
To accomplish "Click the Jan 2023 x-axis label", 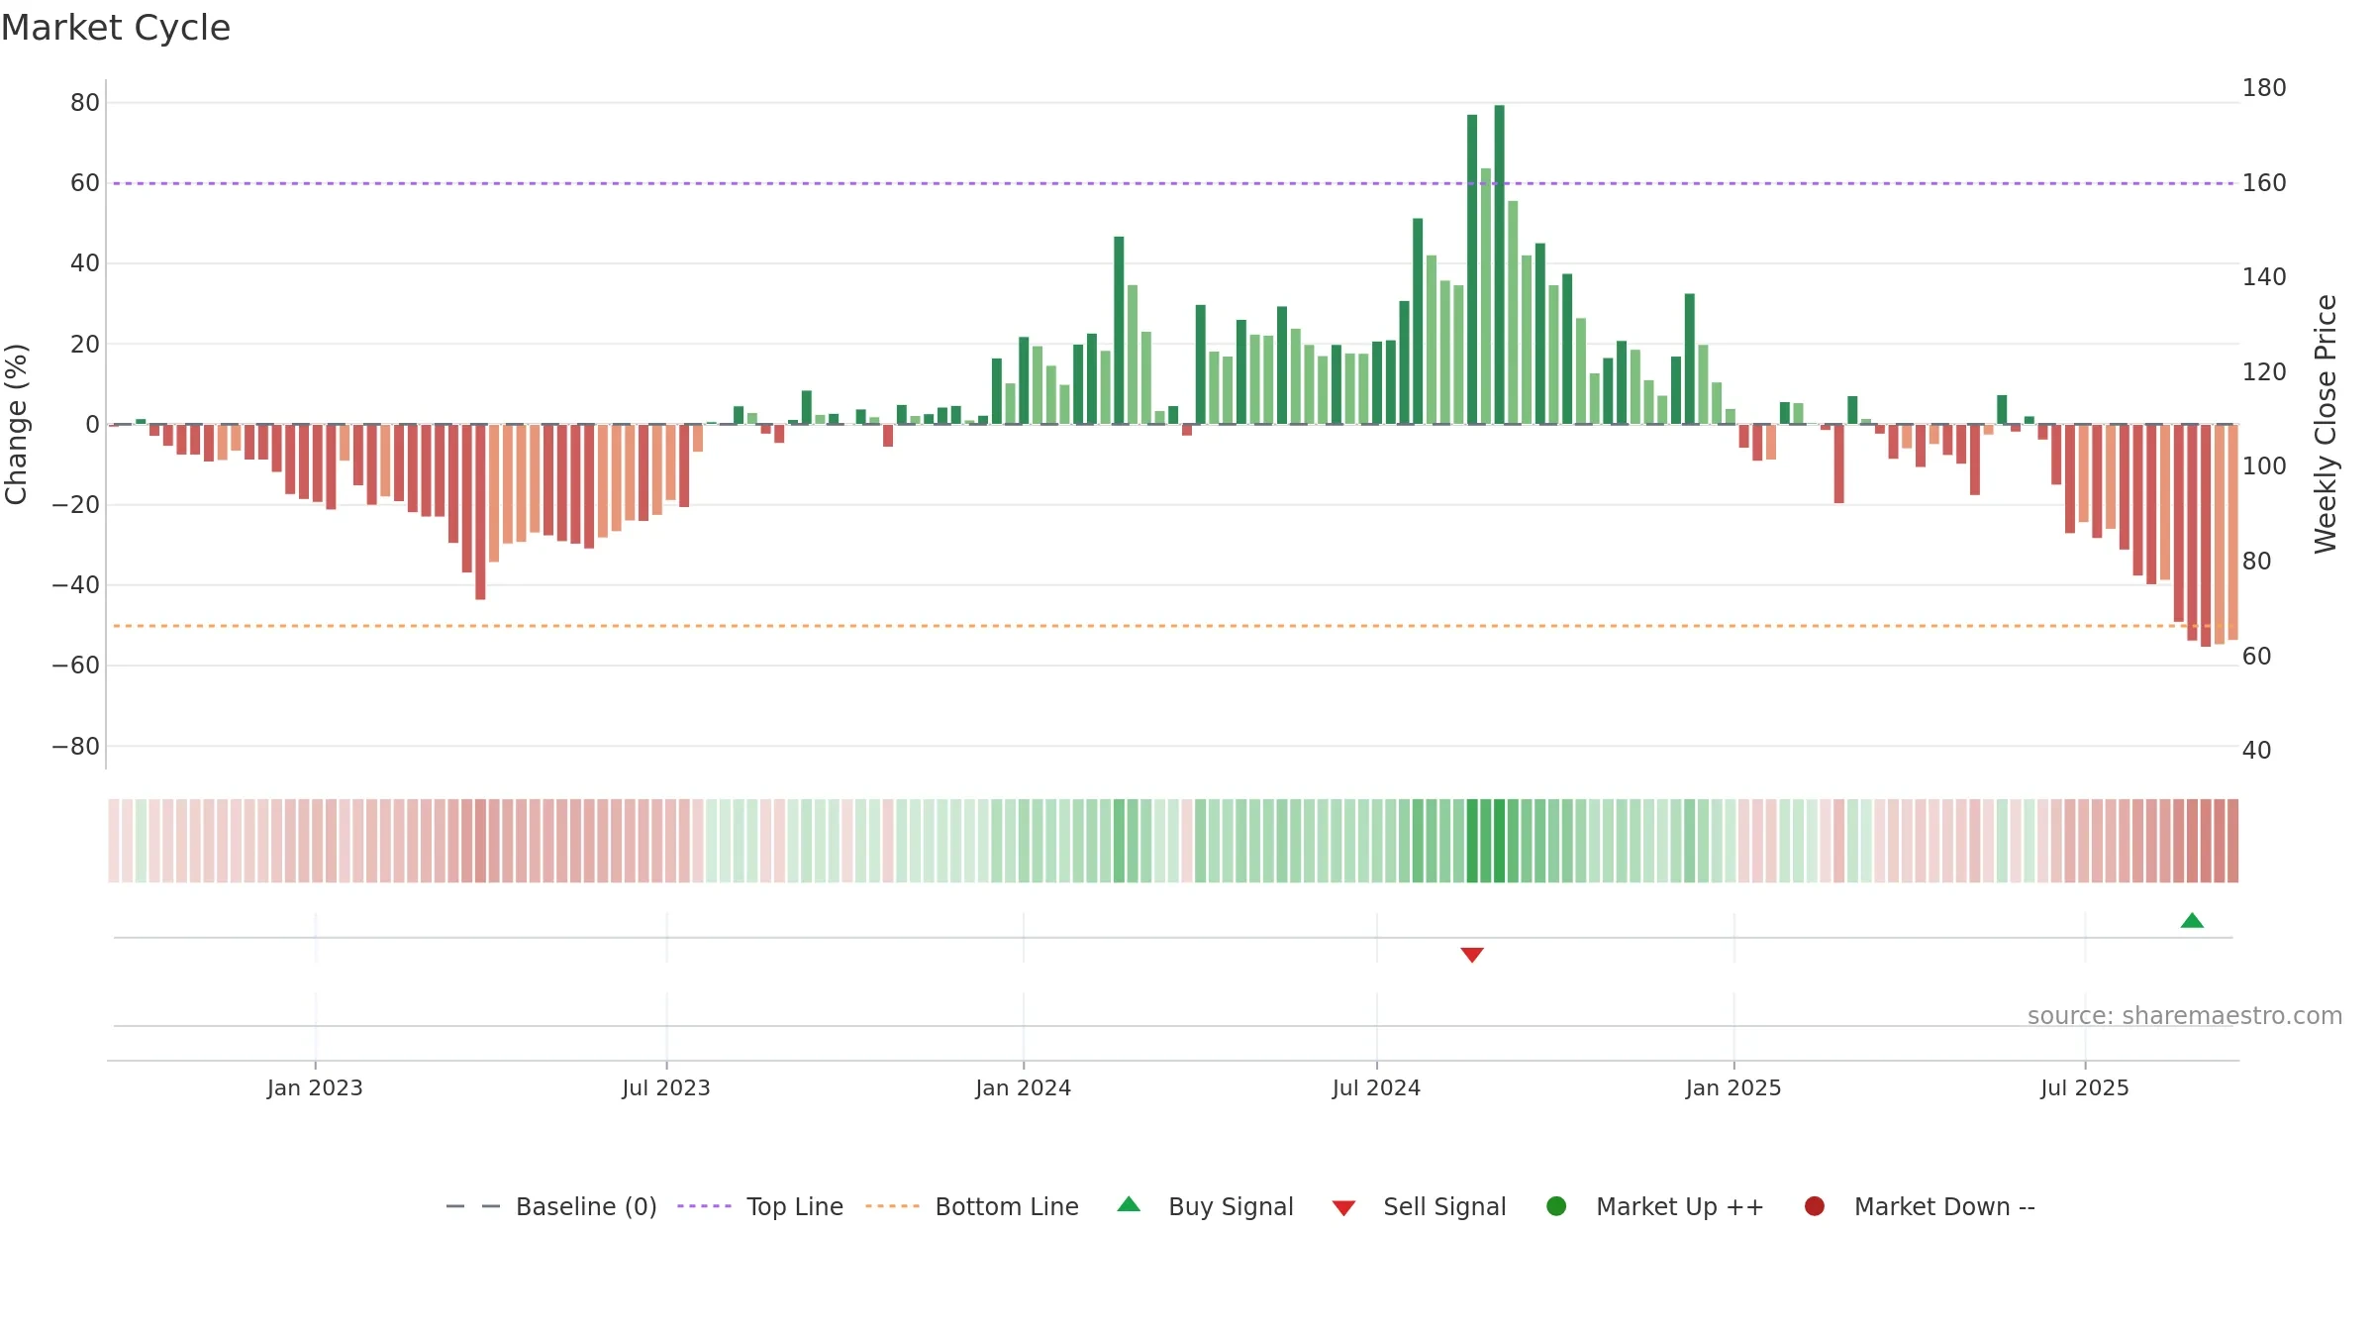I will [x=315, y=1087].
